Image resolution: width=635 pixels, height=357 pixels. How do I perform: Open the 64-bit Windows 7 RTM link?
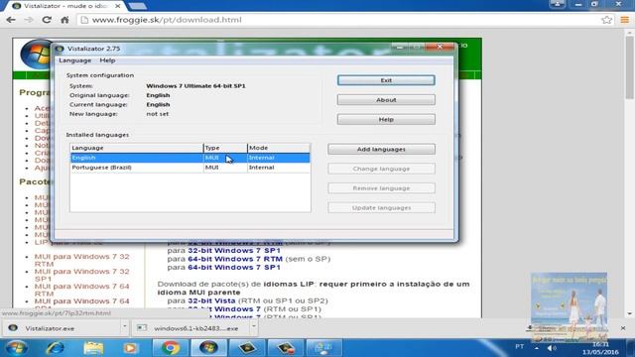235,259
